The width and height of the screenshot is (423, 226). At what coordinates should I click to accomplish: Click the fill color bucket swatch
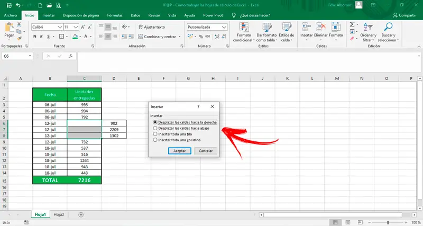74,37
